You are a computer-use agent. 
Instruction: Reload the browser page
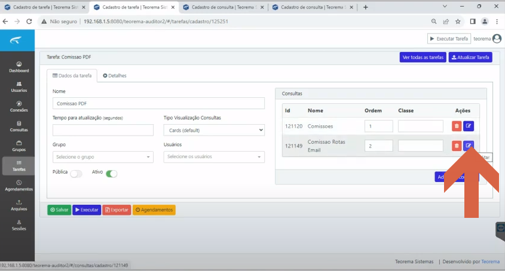(29, 21)
